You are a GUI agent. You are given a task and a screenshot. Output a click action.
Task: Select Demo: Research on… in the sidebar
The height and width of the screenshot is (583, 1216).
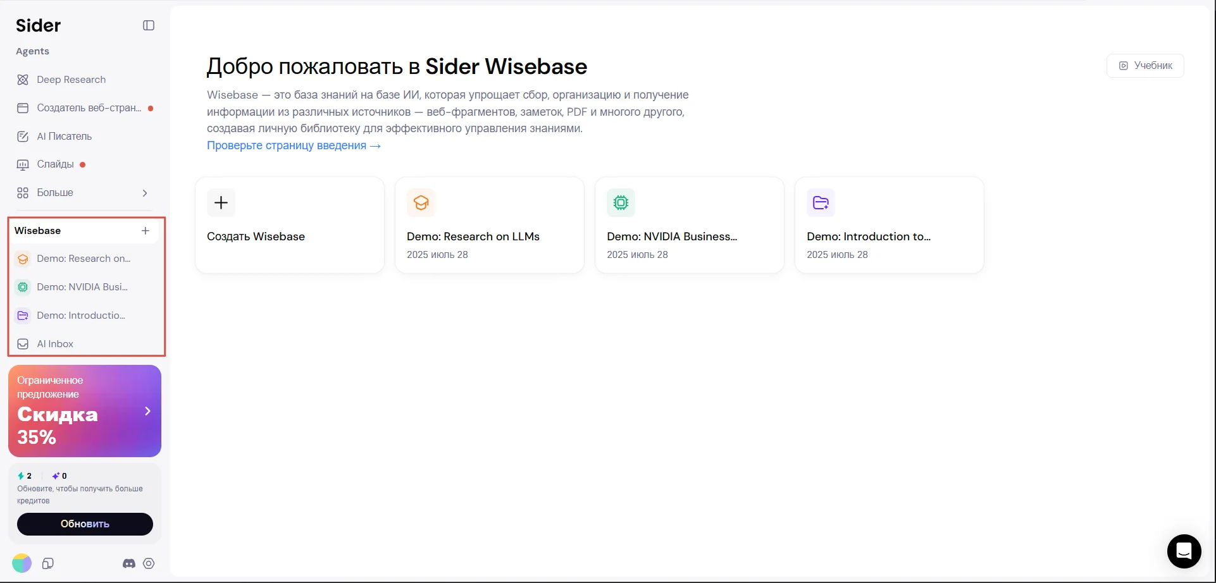click(x=84, y=259)
